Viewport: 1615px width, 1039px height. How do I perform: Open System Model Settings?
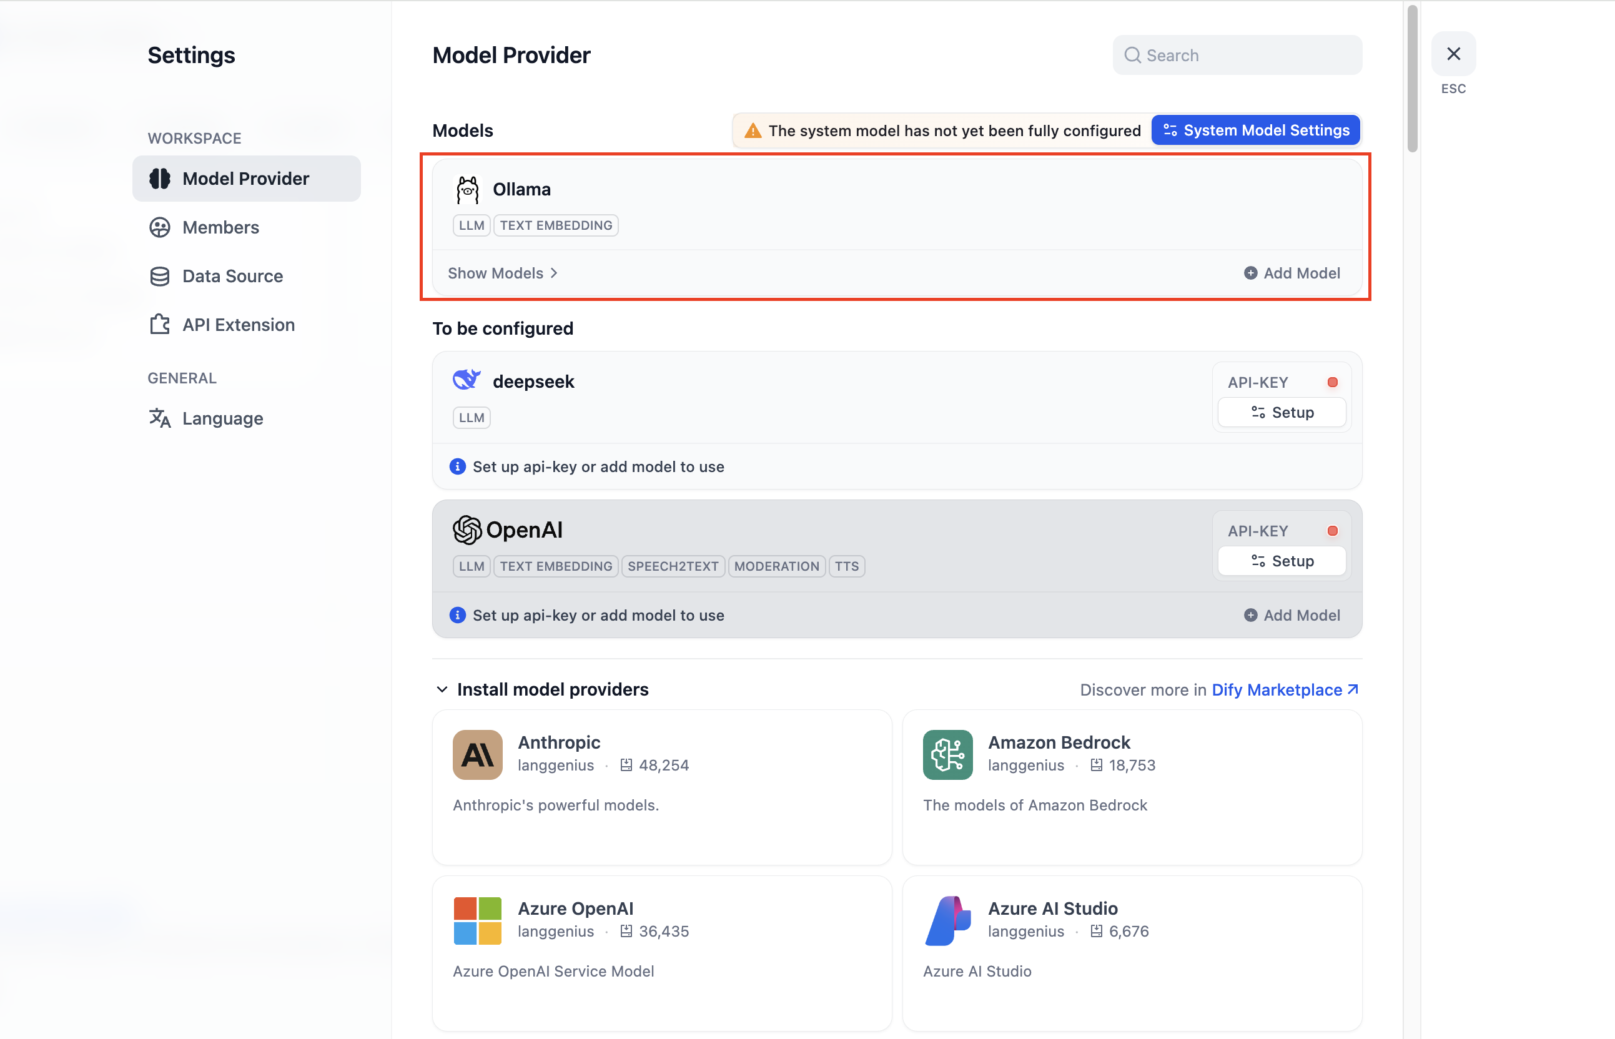tap(1255, 130)
